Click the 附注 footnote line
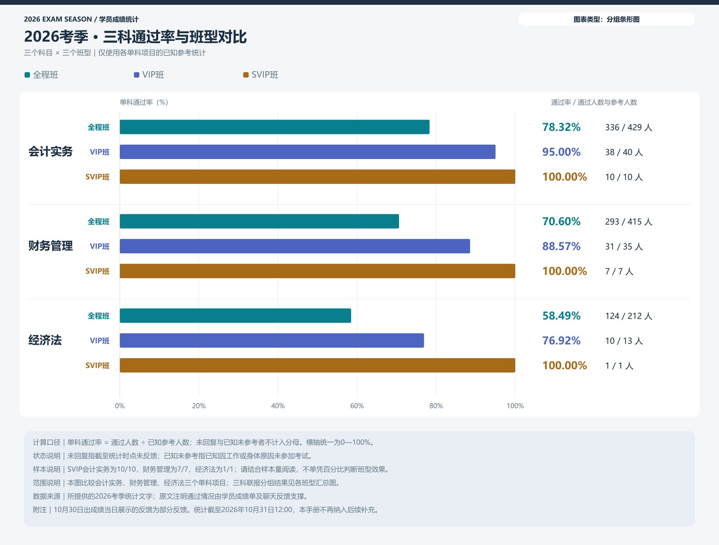 tap(207, 510)
